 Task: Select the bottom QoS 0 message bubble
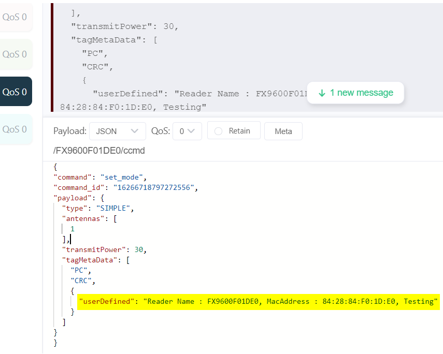tap(16, 129)
